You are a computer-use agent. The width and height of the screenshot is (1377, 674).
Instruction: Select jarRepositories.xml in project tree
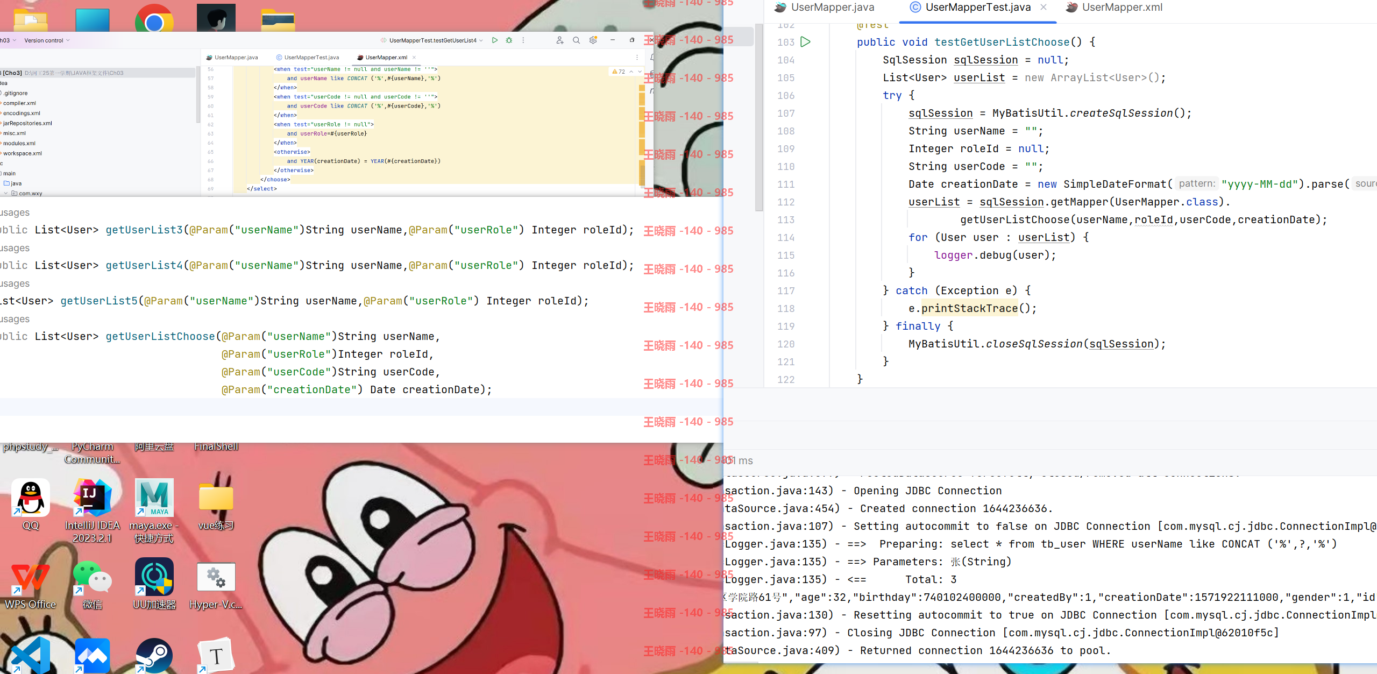[x=27, y=124]
